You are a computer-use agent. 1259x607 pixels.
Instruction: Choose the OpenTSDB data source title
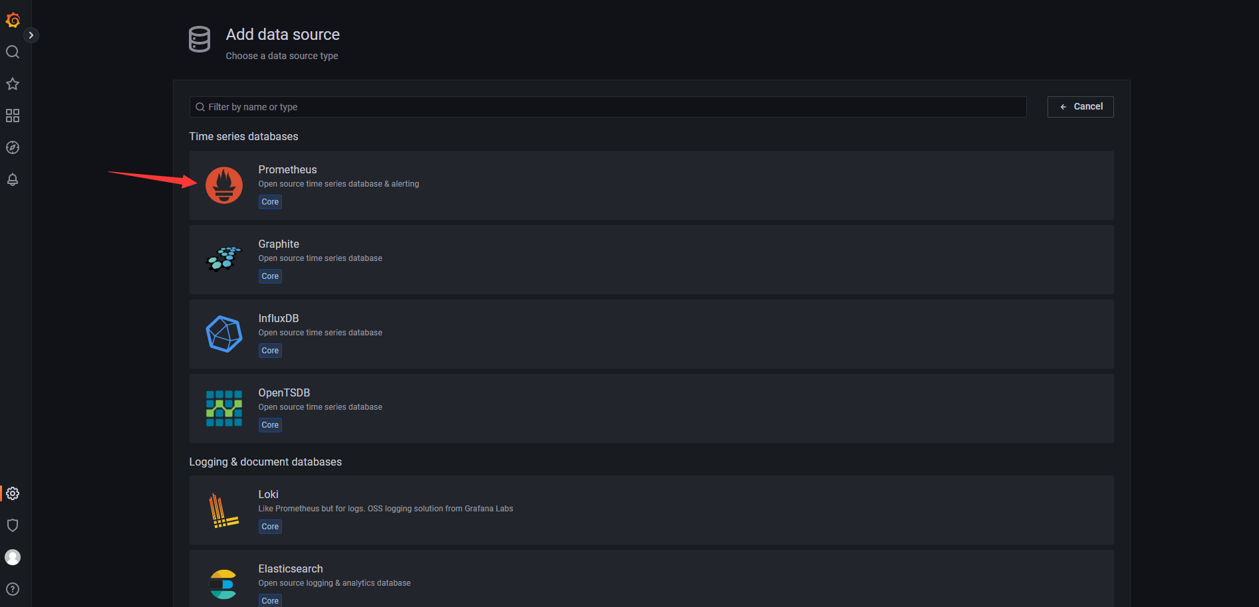(284, 393)
